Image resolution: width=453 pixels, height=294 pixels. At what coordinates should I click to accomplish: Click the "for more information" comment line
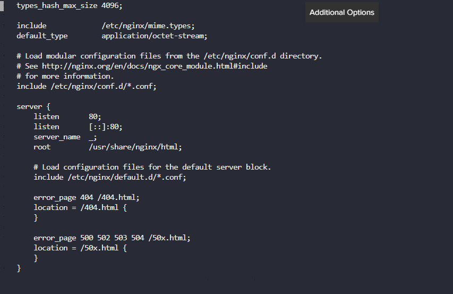(x=65, y=76)
